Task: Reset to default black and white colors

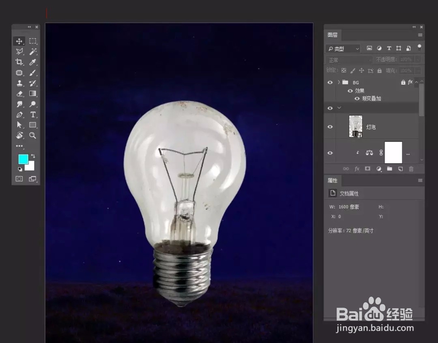Action: point(20,169)
